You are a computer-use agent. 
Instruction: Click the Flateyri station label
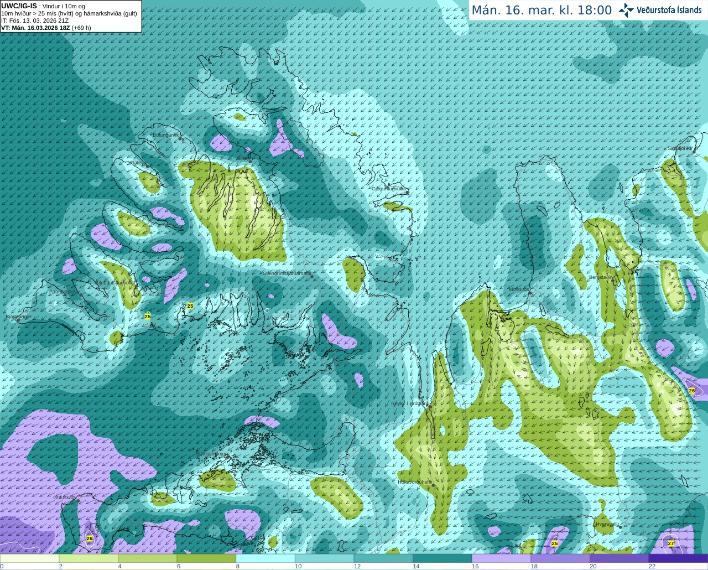(x=138, y=163)
